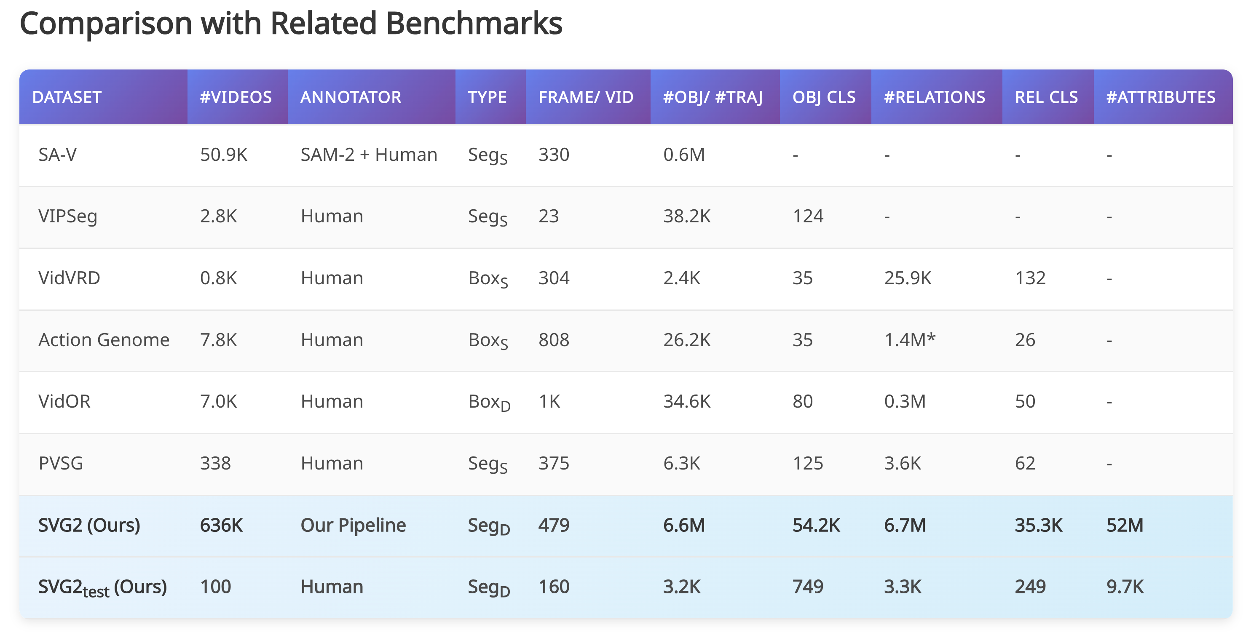The width and height of the screenshot is (1243, 635).
Task: Select the ANNOTATOR column header
Action: [x=350, y=97]
